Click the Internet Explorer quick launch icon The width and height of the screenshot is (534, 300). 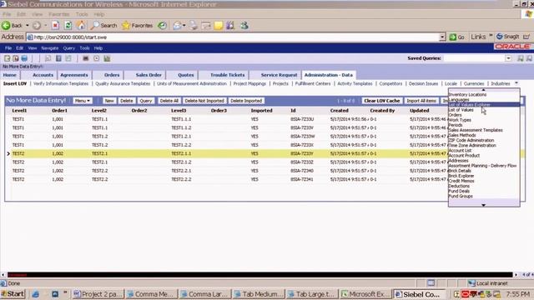(35, 294)
